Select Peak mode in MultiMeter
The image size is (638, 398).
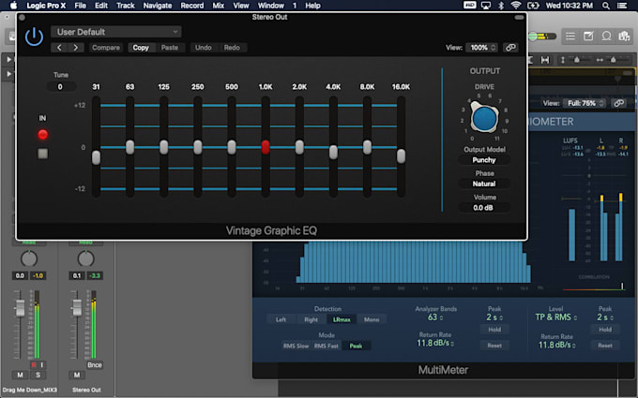point(356,346)
